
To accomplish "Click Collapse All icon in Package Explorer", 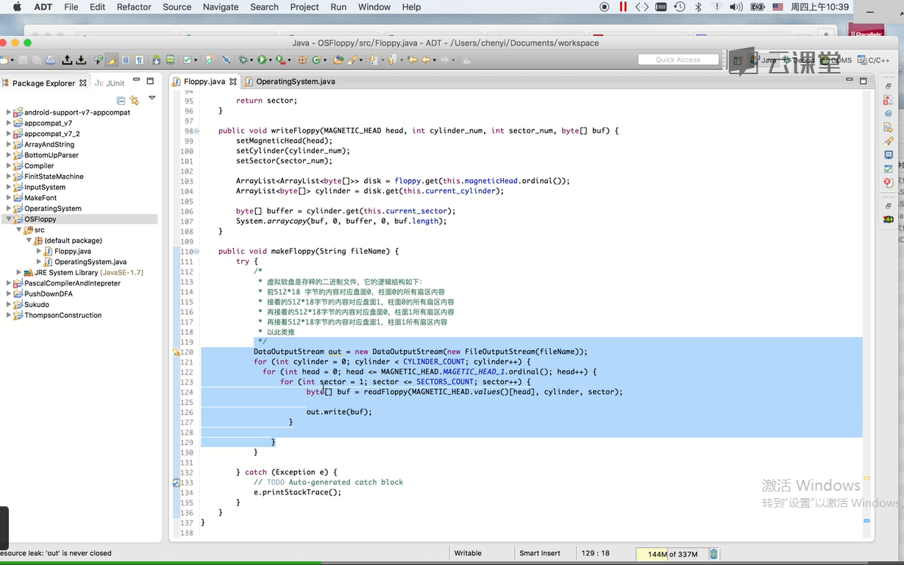I will coord(121,100).
